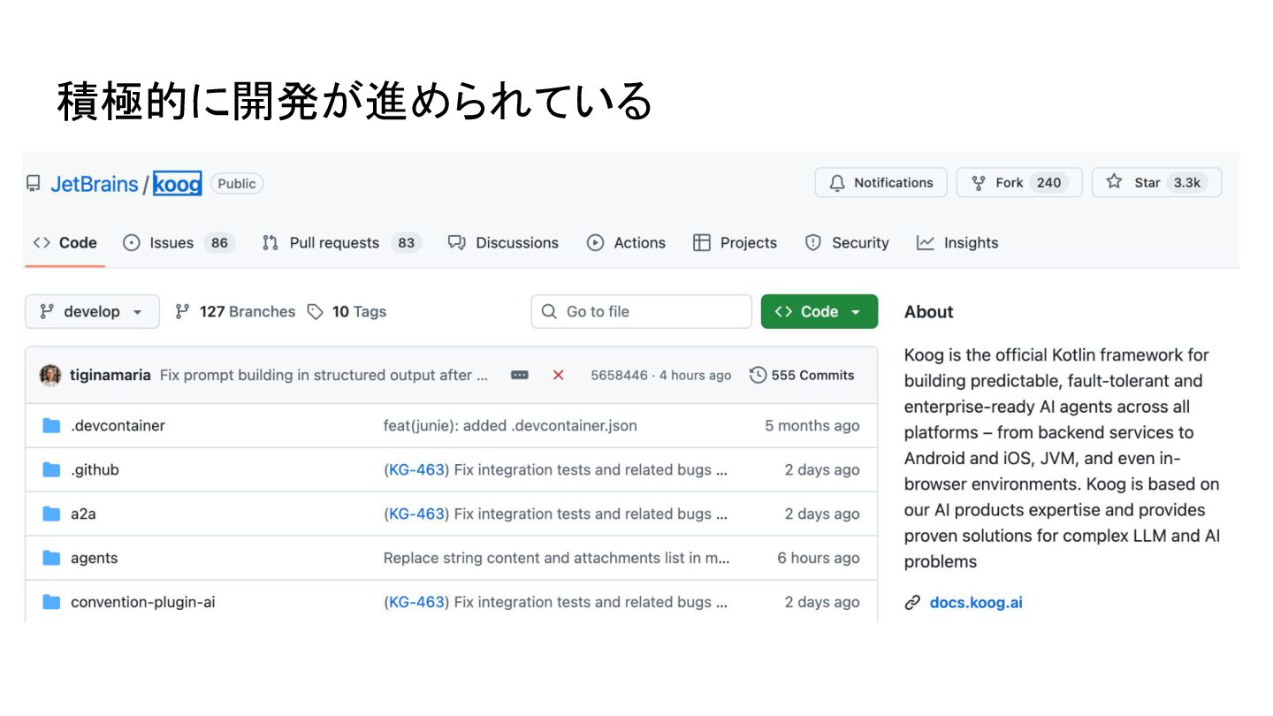Click the 3.3k star count badge
The width and height of the screenshot is (1273, 716).
pos(1187,183)
